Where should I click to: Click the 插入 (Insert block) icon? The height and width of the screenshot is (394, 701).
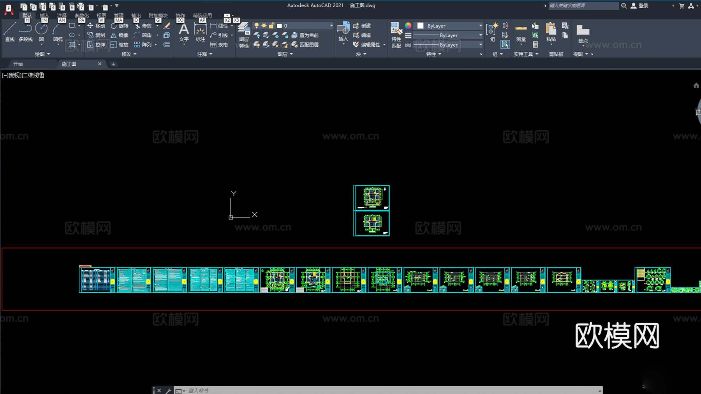point(343,32)
